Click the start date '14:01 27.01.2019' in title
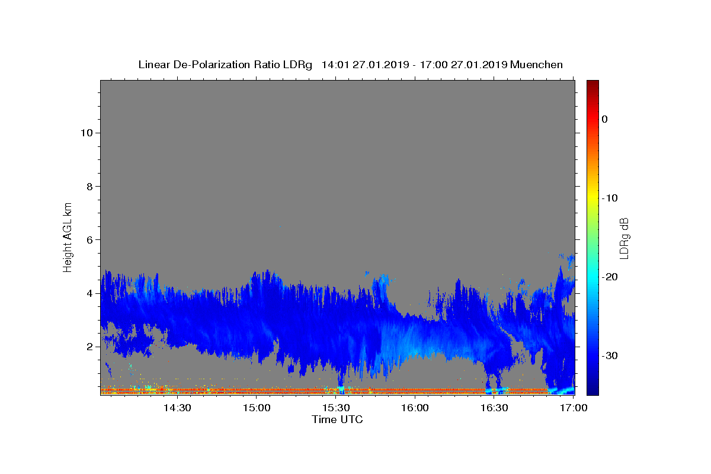This screenshot has height=474, width=711. (x=364, y=65)
